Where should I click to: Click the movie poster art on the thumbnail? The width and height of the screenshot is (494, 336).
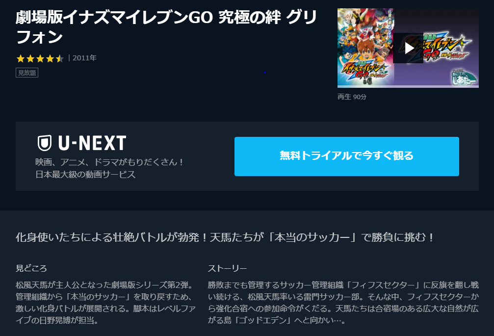(x=365, y=47)
